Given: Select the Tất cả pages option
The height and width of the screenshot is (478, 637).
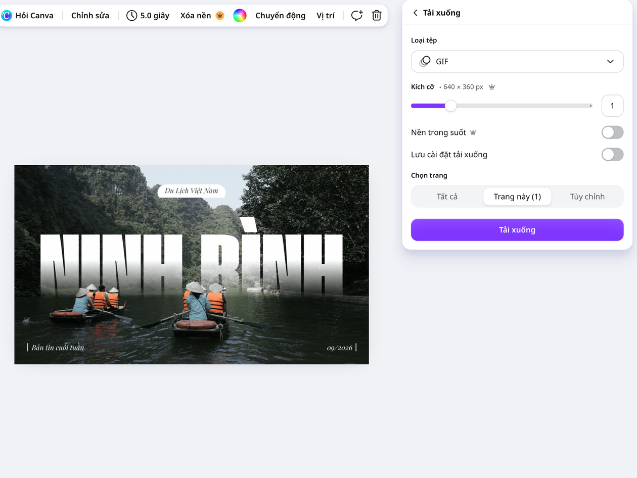Looking at the screenshot, I should (x=447, y=197).
